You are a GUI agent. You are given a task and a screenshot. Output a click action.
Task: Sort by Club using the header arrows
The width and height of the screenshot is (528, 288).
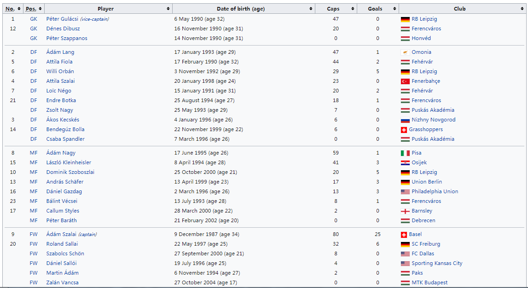522,9
